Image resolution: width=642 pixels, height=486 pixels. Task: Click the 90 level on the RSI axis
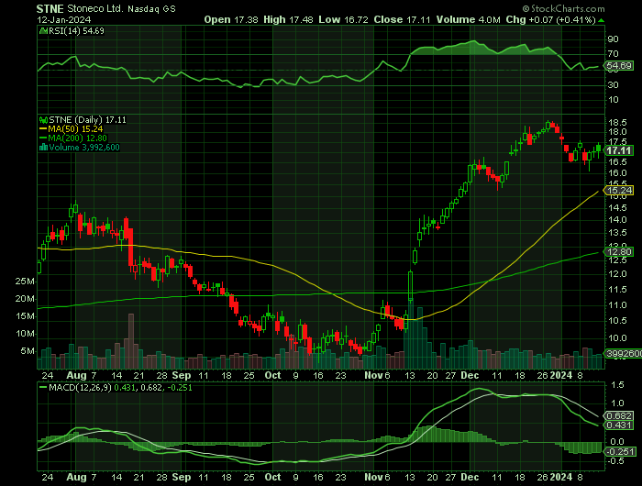point(613,39)
